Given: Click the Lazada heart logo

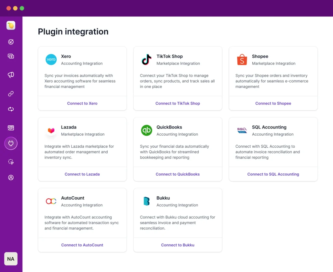Looking at the screenshot, I should (51, 130).
